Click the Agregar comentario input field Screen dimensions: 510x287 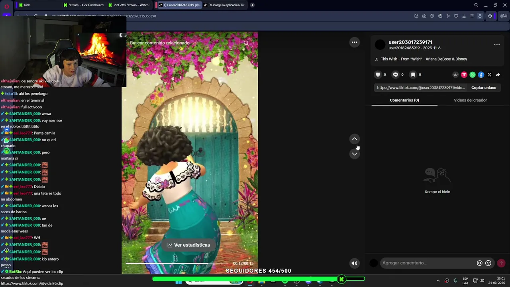[x=428, y=263]
